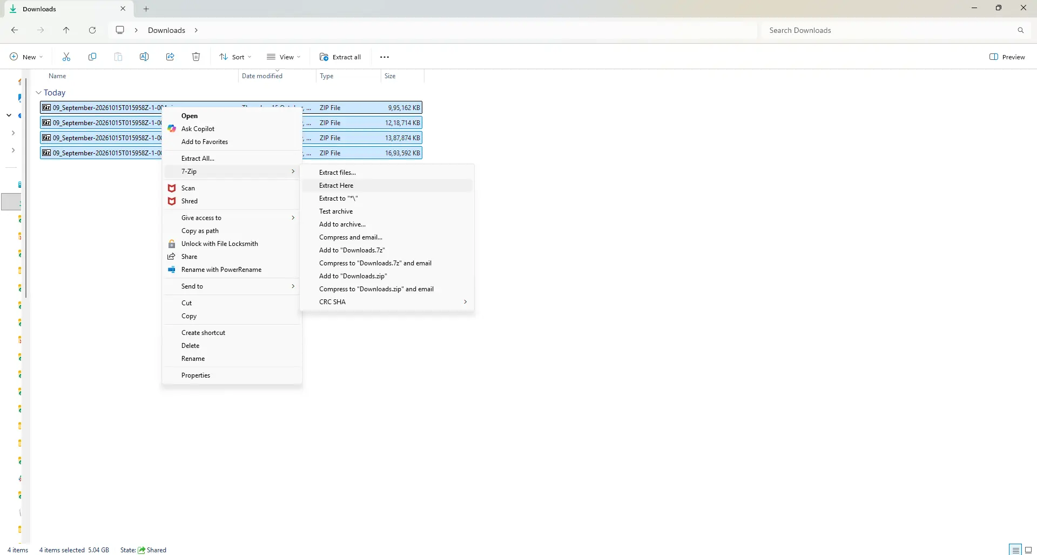Image resolution: width=1037 pixels, height=555 pixels.
Task: Click the Delete trash icon in toolbar
Action: coord(196,57)
